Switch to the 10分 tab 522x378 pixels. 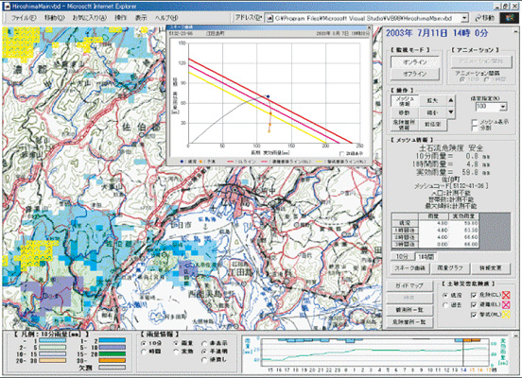402,256
